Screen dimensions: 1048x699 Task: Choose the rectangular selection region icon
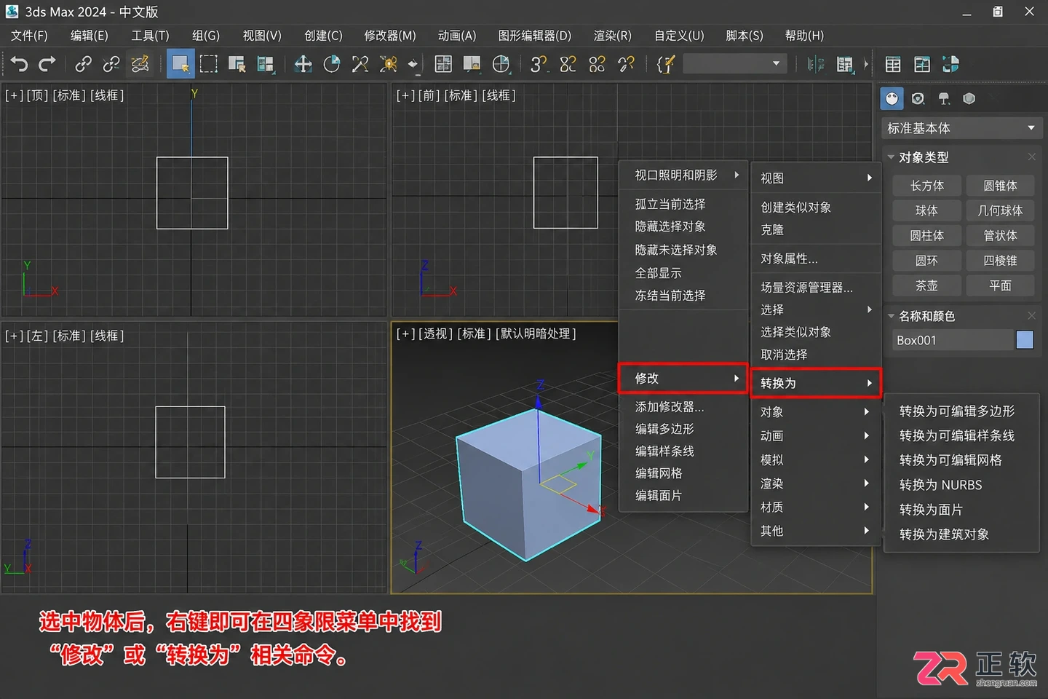[209, 64]
